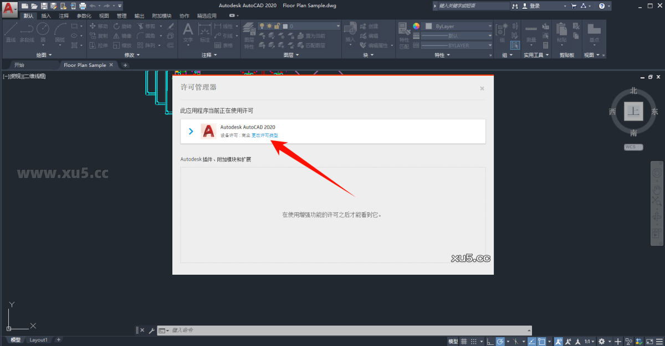
Task: Expand the Autodesk AutoCAD 2020 license entry chevron
Action: pos(191,131)
